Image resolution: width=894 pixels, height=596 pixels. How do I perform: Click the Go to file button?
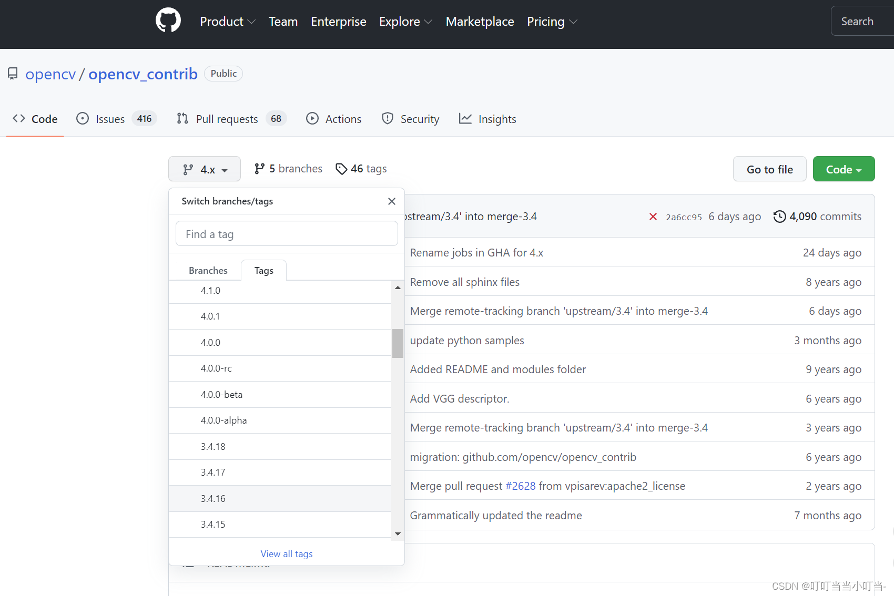point(769,169)
